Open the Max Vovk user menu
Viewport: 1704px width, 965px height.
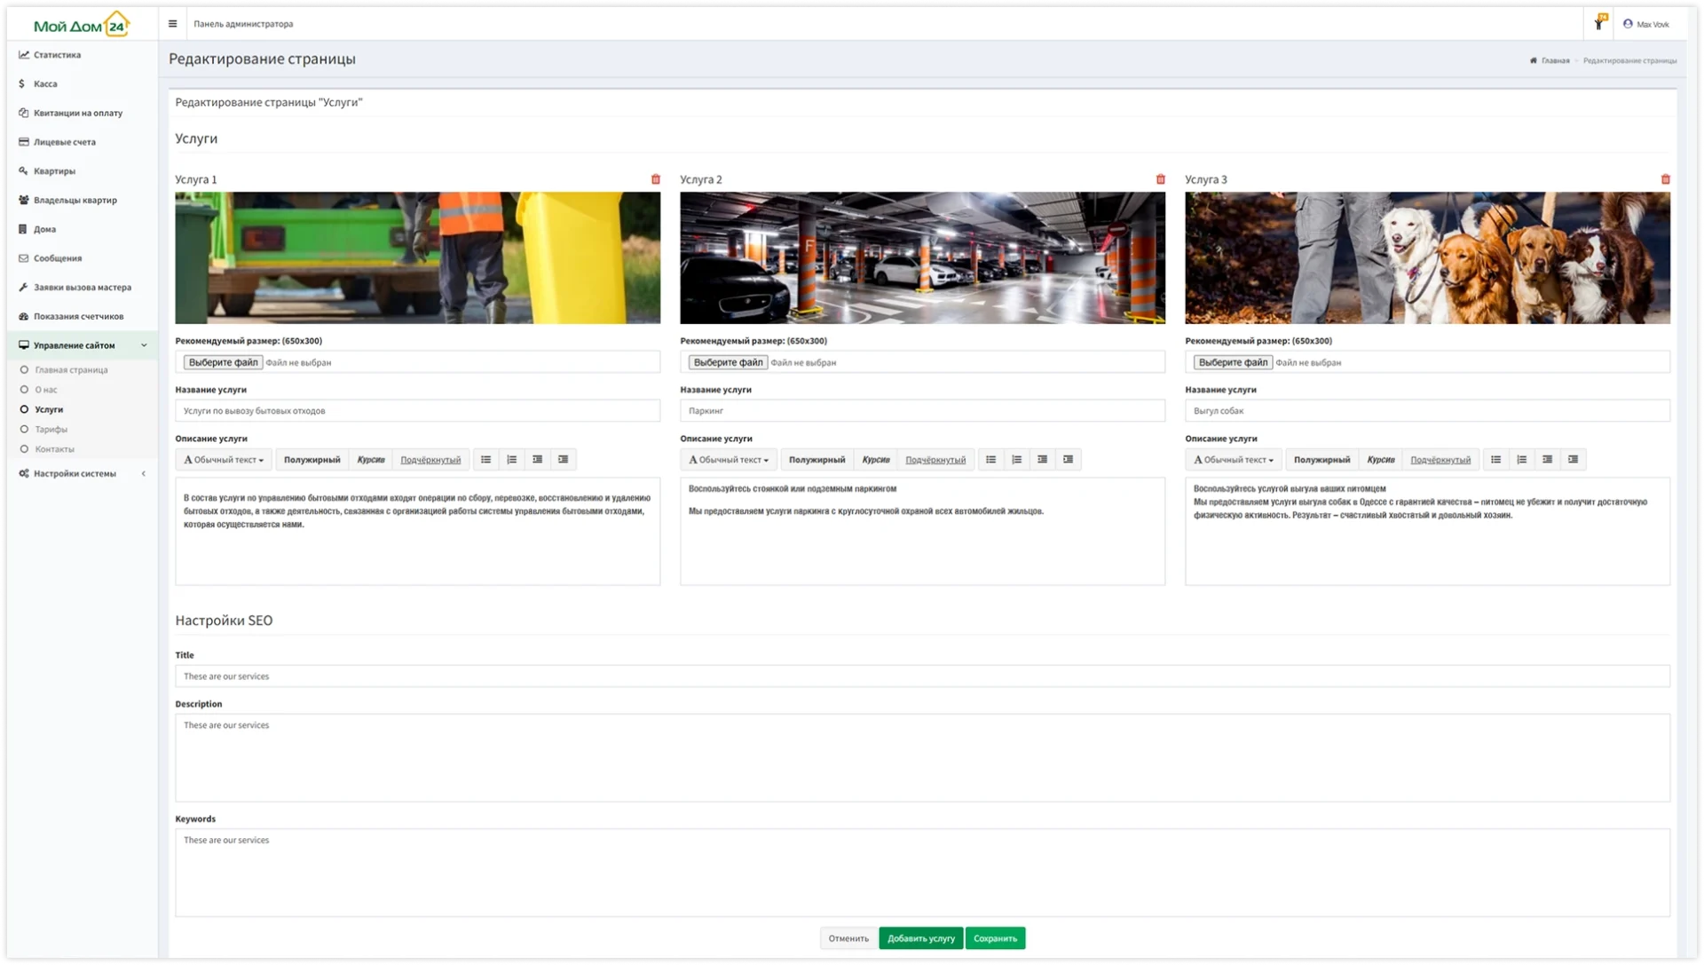coord(1646,24)
